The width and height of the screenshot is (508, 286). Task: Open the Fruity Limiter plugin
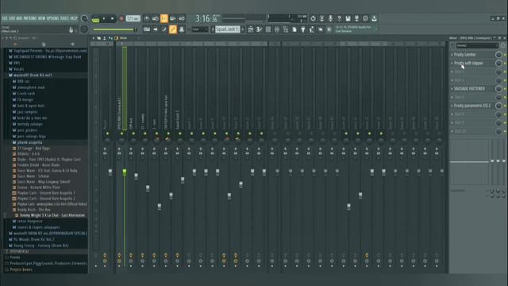pyautogui.click(x=465, y=55)
